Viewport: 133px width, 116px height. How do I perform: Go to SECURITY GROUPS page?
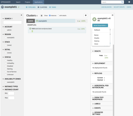click(x=119, y=7)
